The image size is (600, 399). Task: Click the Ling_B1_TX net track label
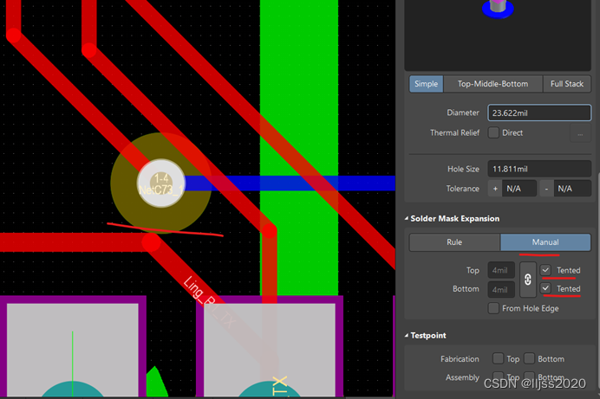[x=209, y=302]
